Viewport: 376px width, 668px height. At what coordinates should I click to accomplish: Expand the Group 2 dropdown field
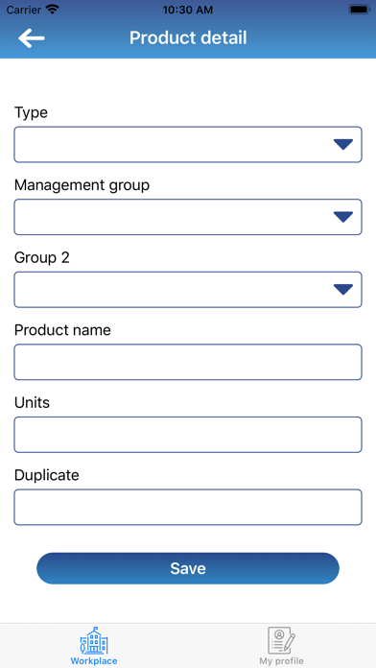(x=188, y=290)
